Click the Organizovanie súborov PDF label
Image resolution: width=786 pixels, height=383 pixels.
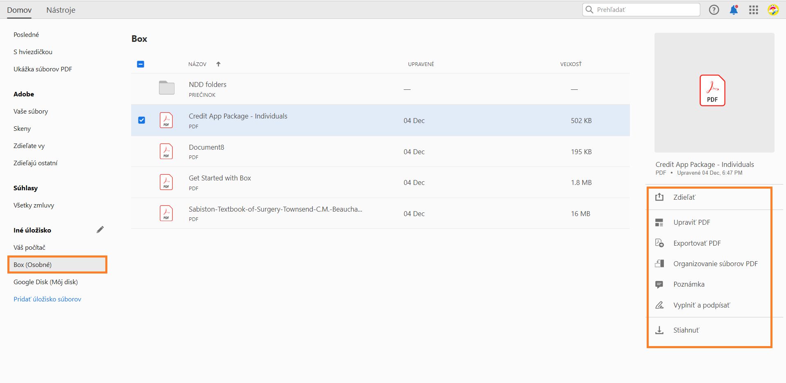click(716, 264)
